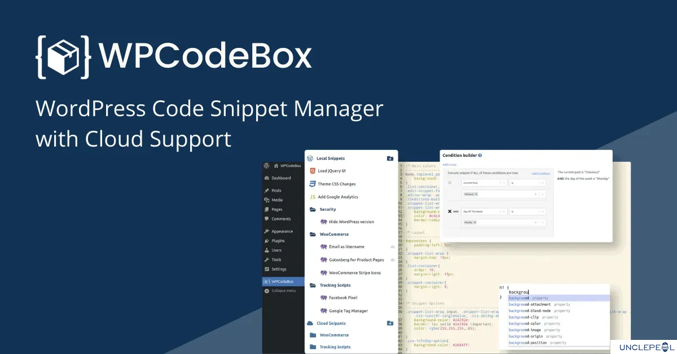Screen dimensions: 677x354
Task: Expand the operator dropdown next to Current Post
Action: 527,183
